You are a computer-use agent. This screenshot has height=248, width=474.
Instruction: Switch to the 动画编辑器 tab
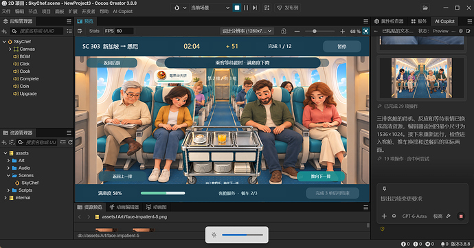click(x=124, y=207)
